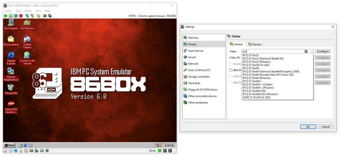
Task: Choose [PCI] S3 Trio3D/2X (362)
Action: (277, 65)
